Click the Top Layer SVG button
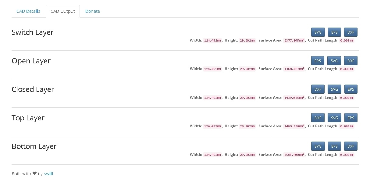Screen dimensions: 370x181 tap(334, 118)
